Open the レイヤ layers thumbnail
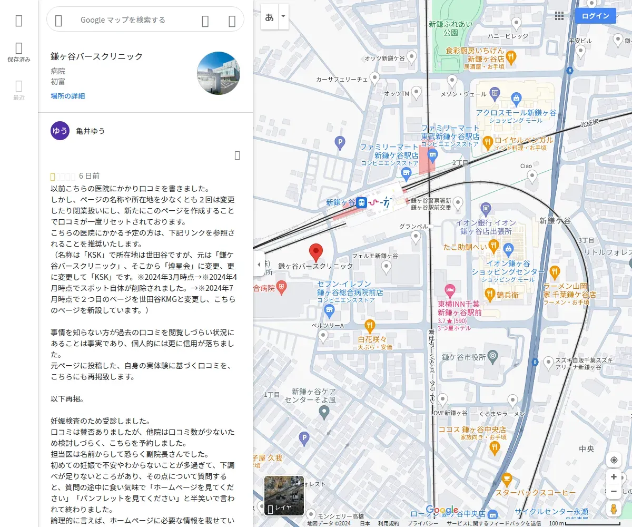632x527 pixels. click(284, 496)
